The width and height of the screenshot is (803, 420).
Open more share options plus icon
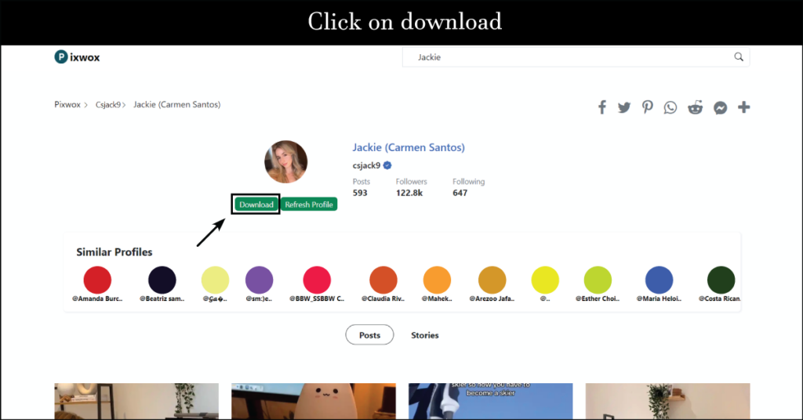coord(743,107)
